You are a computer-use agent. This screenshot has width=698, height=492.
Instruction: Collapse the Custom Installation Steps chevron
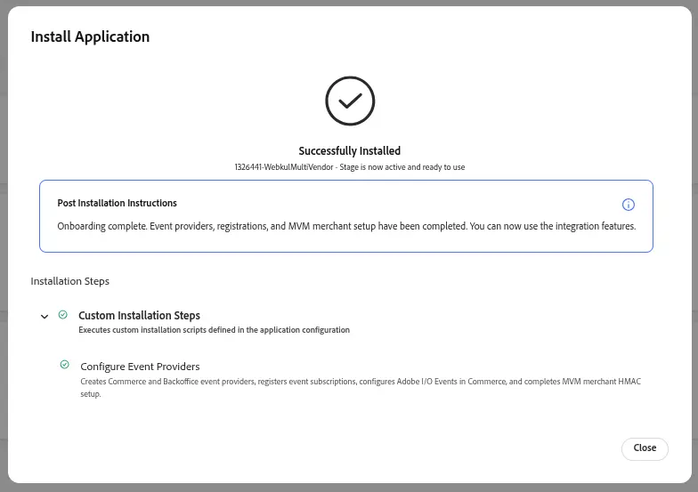45,317
